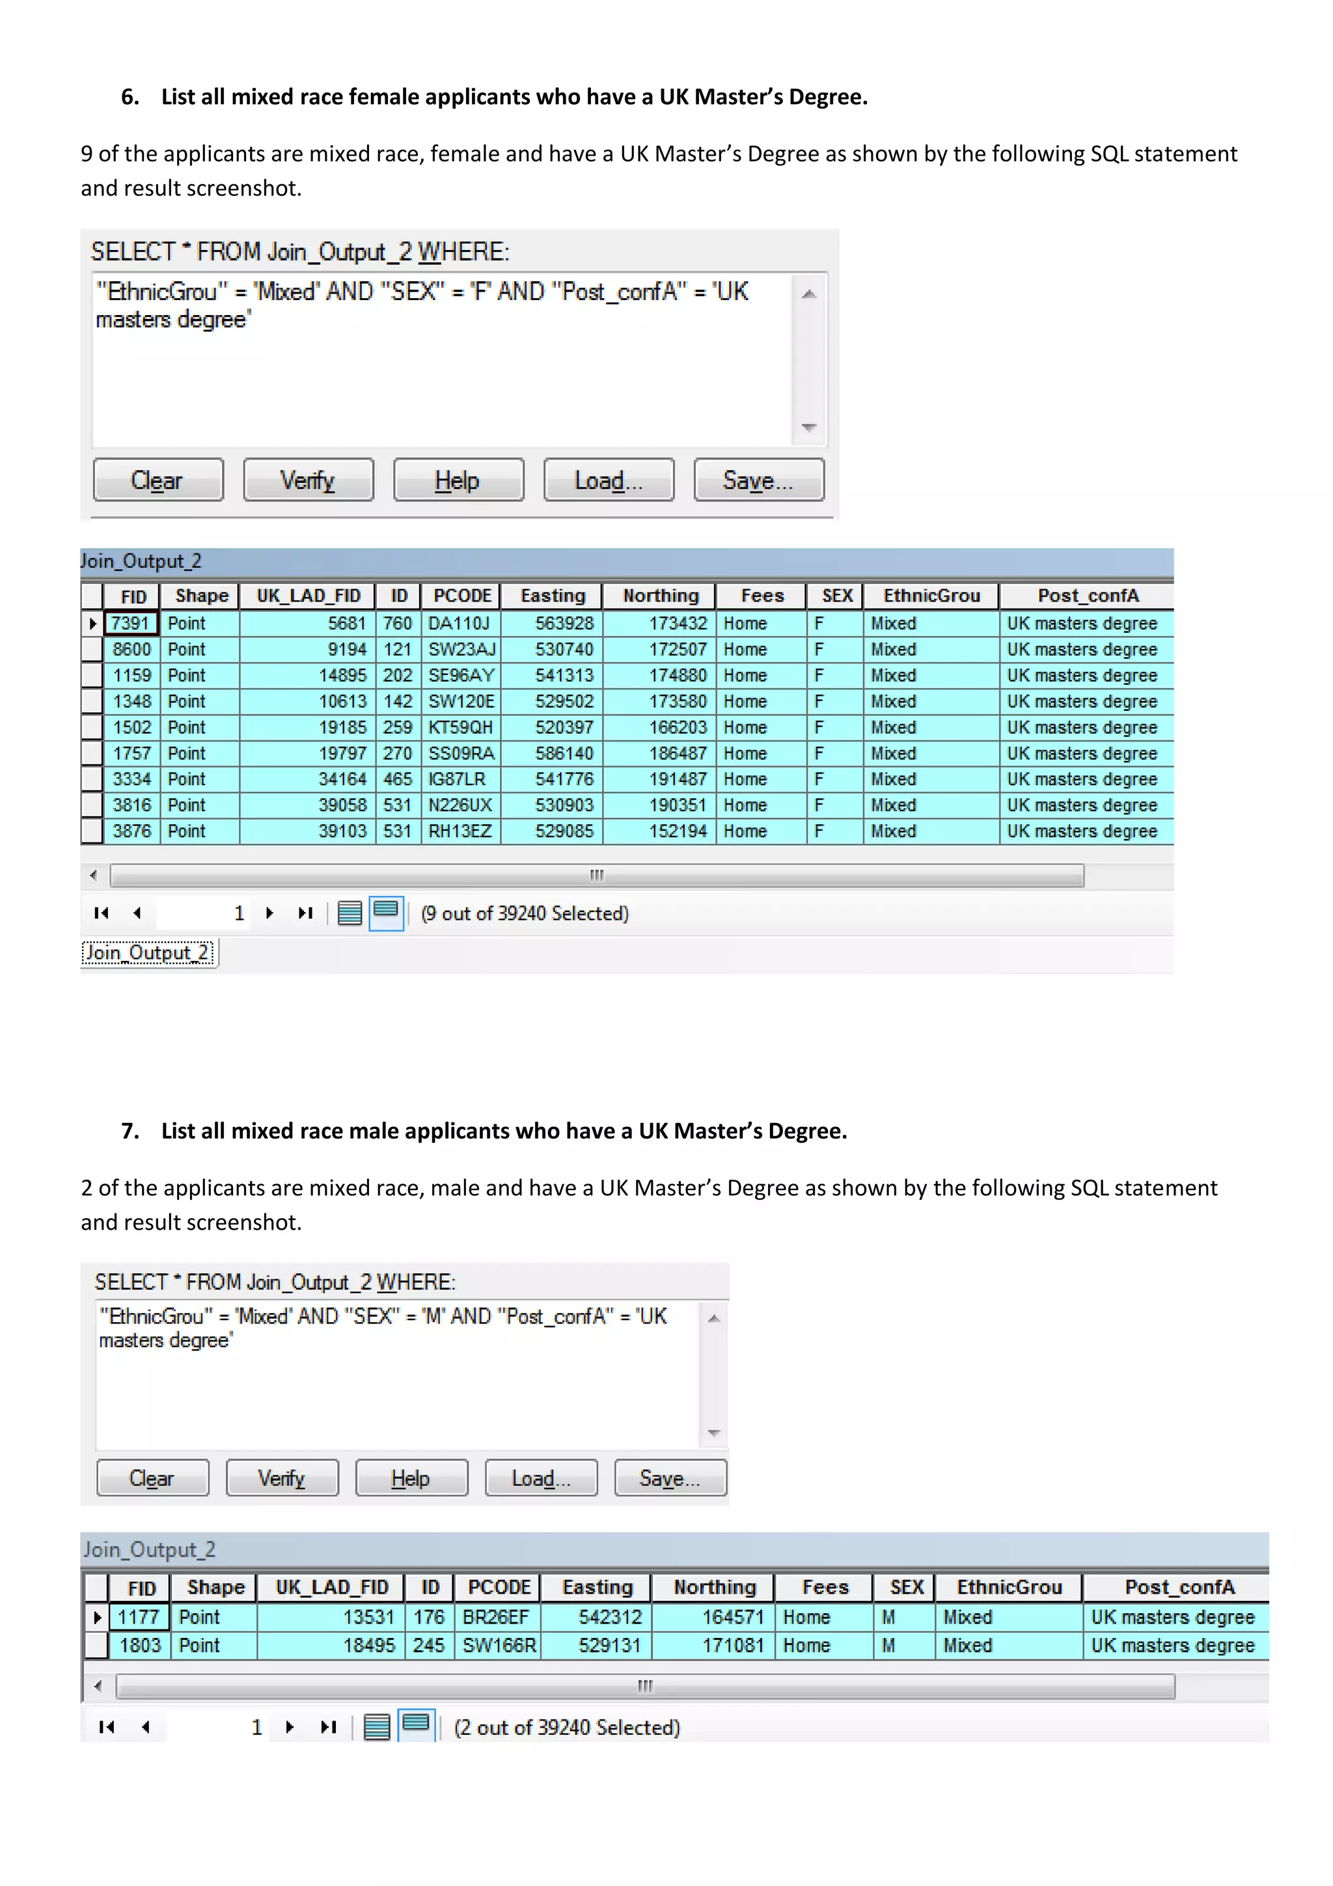
Task: Click EthnicGrou column header in lower table
Action: coord(1010,1587)
